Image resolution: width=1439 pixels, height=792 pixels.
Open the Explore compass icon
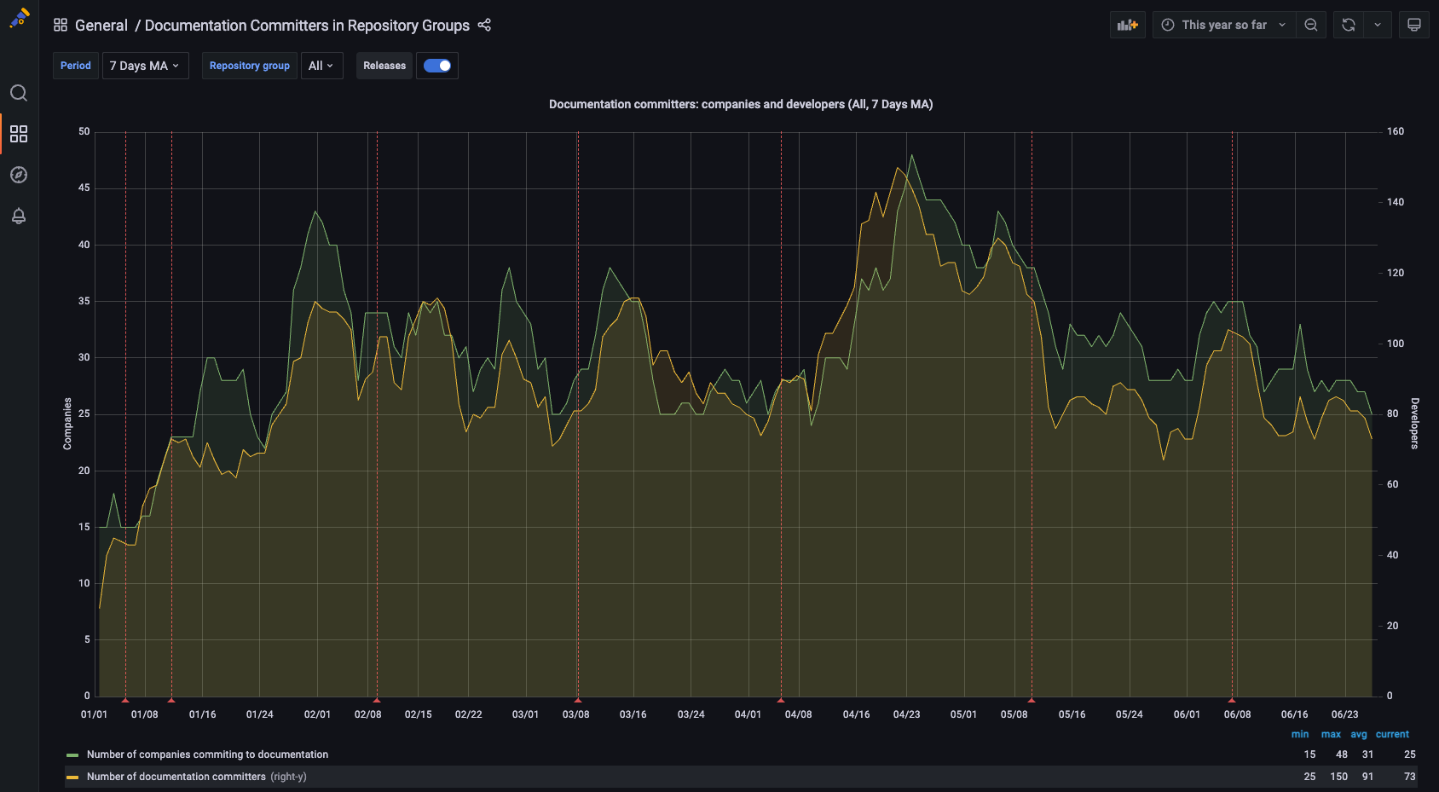pos(19,175)
